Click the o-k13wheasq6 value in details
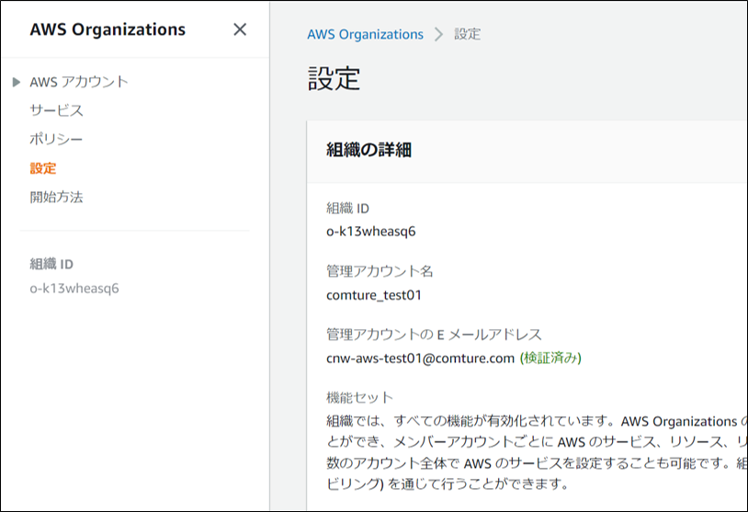 371,232
